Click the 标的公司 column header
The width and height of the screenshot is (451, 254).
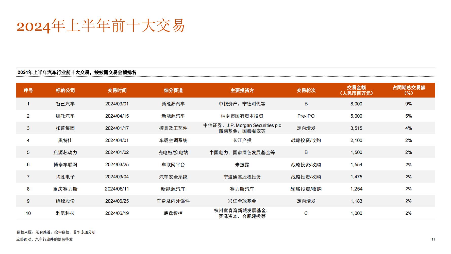(x=65, y=90)
